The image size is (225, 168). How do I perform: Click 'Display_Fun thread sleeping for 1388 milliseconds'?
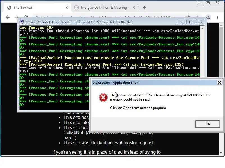click(x=85, y=31)
